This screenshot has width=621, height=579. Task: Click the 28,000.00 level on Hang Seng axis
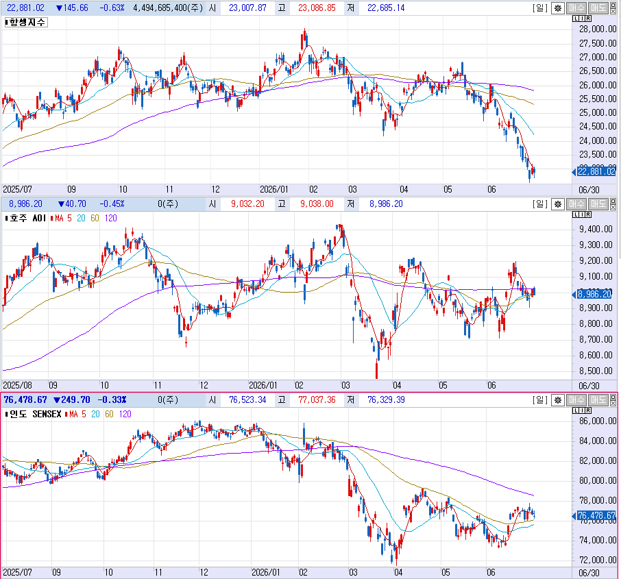tap(598, 29)
